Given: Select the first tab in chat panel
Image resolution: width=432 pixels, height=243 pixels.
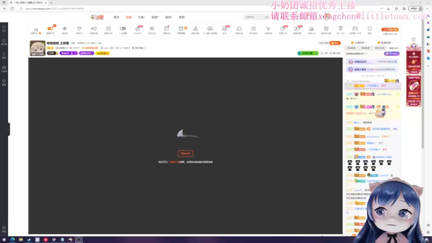Looking at the screenshot, I should tap(352, 48).
